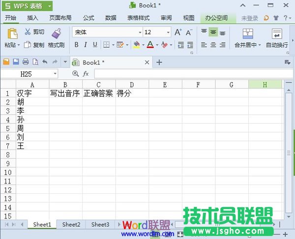This screenshot has width=295, height=239.
Task: Click the fx insert function icon
Action: 86,74
